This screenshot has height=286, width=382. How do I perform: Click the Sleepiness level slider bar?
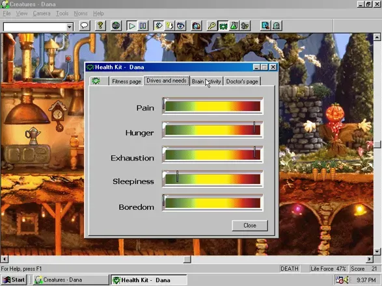coord(212,179)
